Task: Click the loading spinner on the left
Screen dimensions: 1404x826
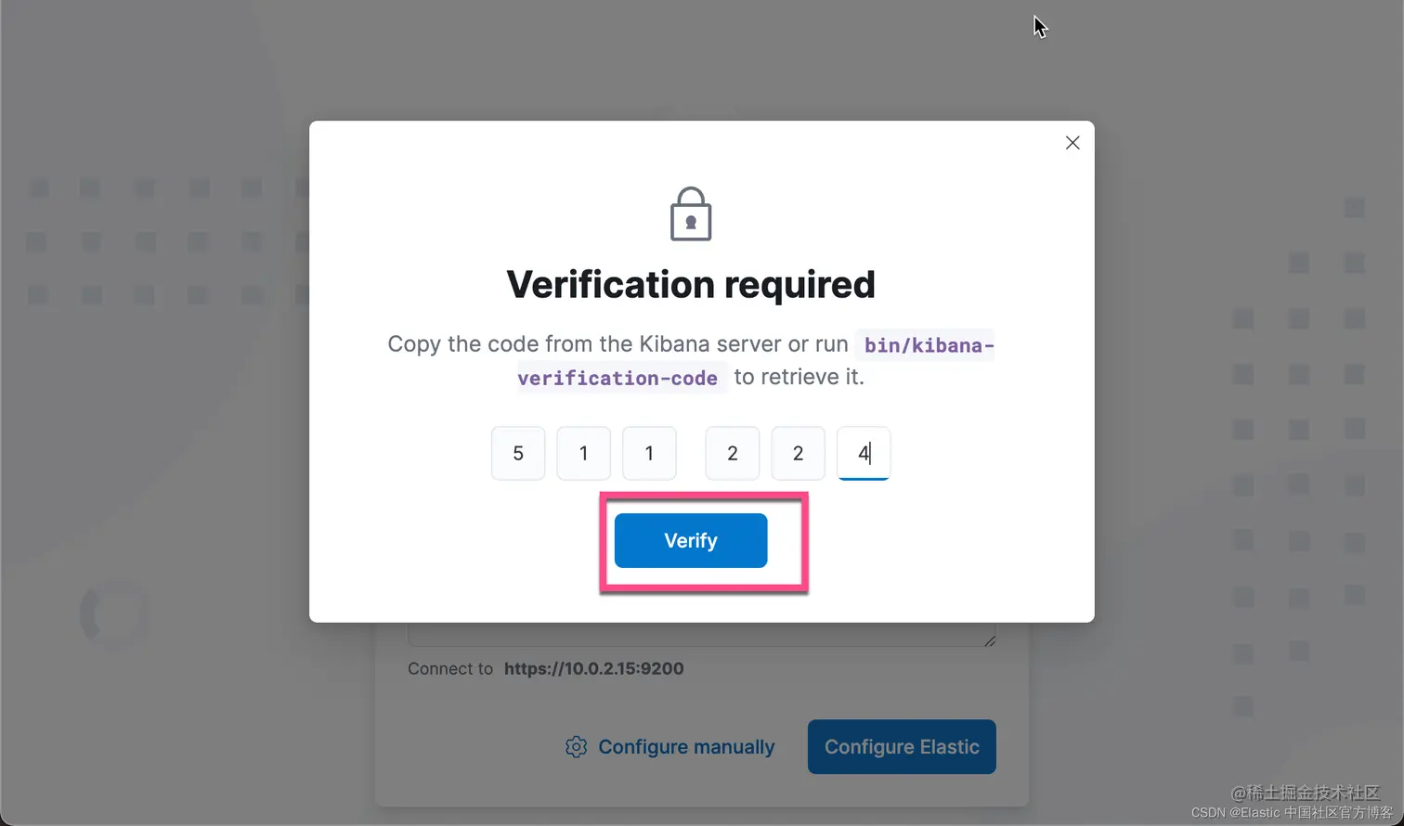Action: [x=114, y=613]
